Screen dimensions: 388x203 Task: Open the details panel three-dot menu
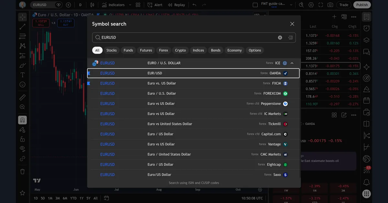click(x=354, y=115)
